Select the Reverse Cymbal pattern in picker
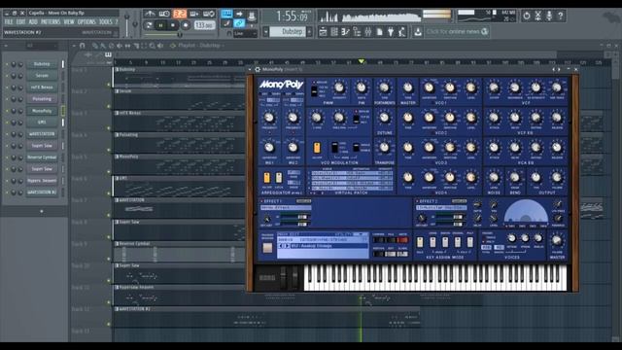Viewport: 622px width, 350px height. click(42, 157)
